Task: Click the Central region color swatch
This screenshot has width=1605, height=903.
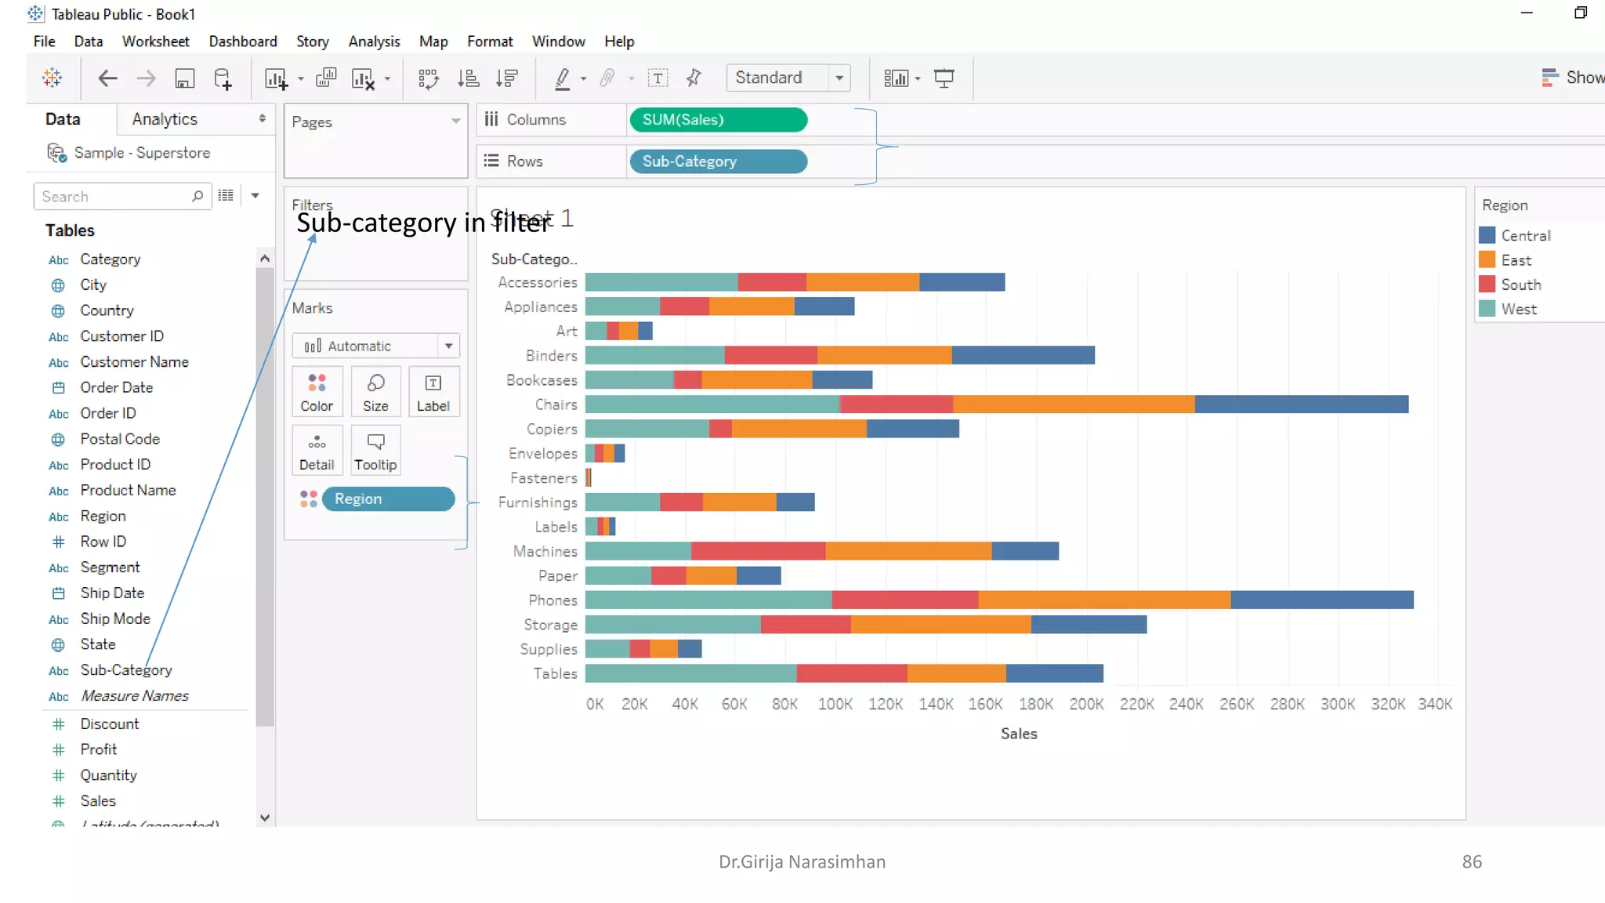Action: tap(1487, 235)
